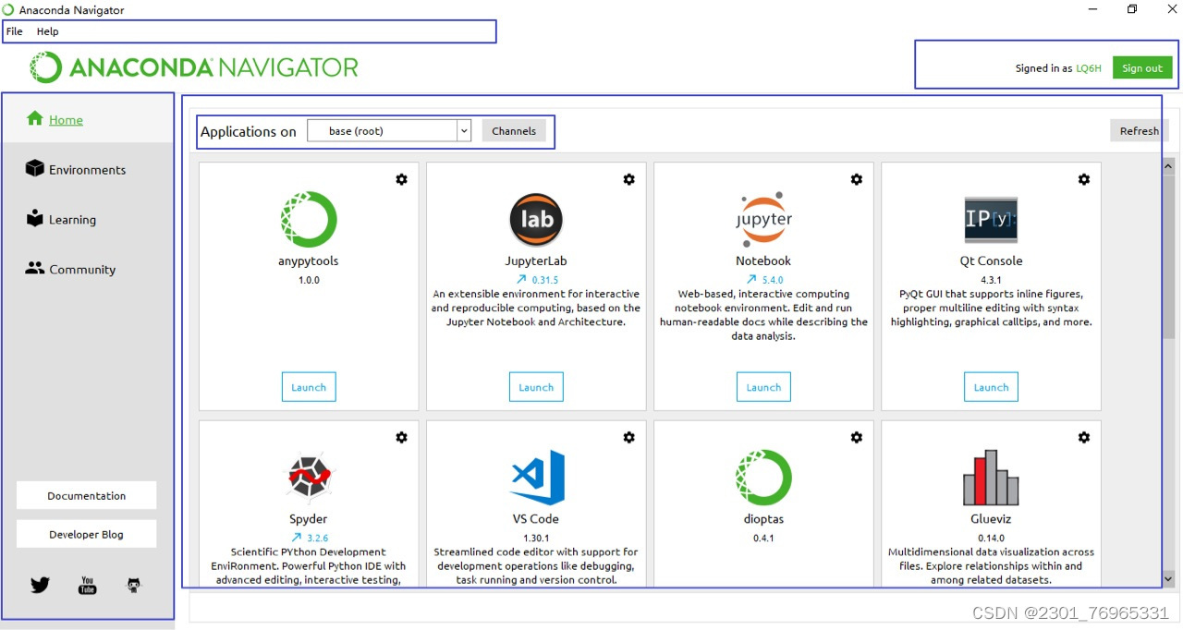Viewport: 1183px width, 630px height.
Task: Click the Glueviz version 0.14.0 text
Action: [x=991, y=538]
